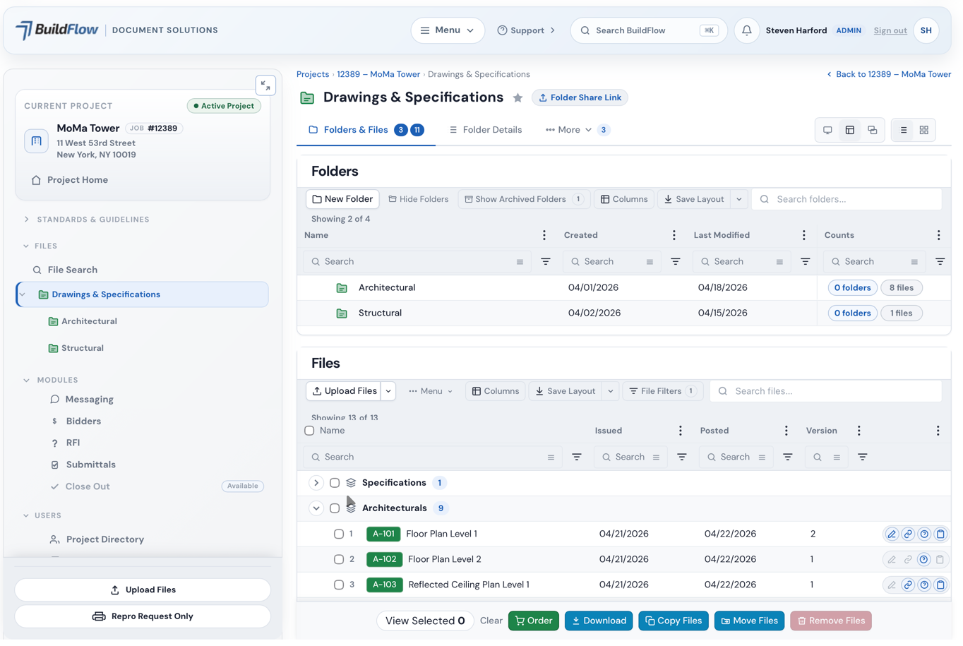Click the question mark icon for A-101
This screenshot has width=963, height=646.
[x=924, y=534]
